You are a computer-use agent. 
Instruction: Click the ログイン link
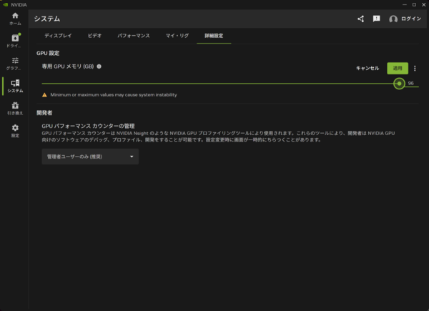(411, 19)
